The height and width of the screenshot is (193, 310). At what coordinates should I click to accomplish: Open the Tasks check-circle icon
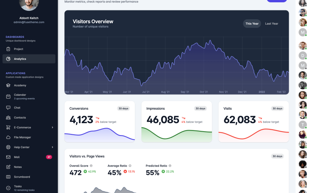[8, 188]
